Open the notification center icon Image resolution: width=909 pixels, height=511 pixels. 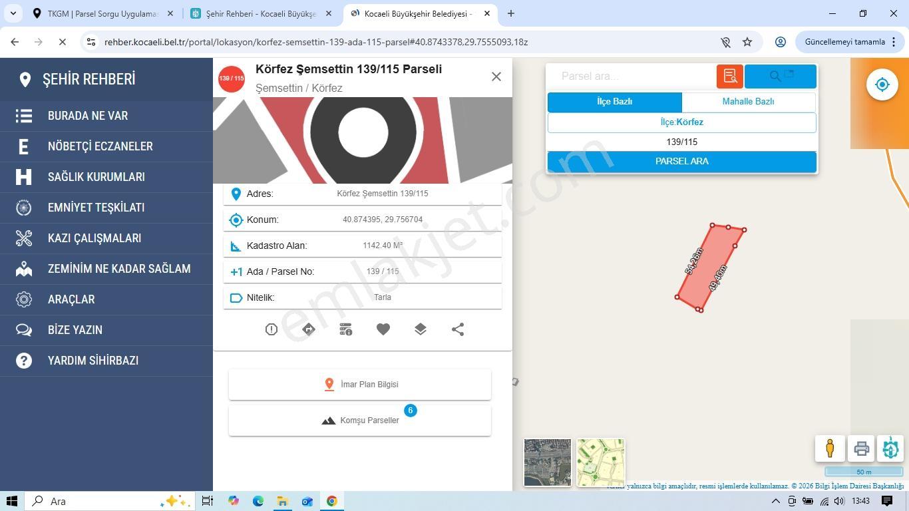coord(887,501)
